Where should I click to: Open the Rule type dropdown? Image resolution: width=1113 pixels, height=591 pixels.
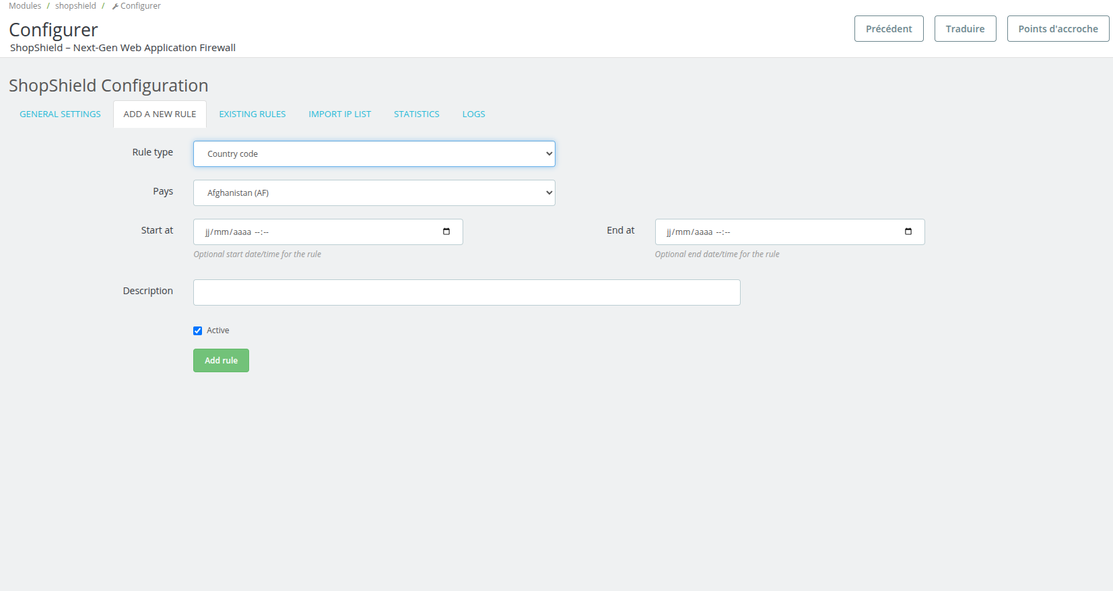pos(374,153)
